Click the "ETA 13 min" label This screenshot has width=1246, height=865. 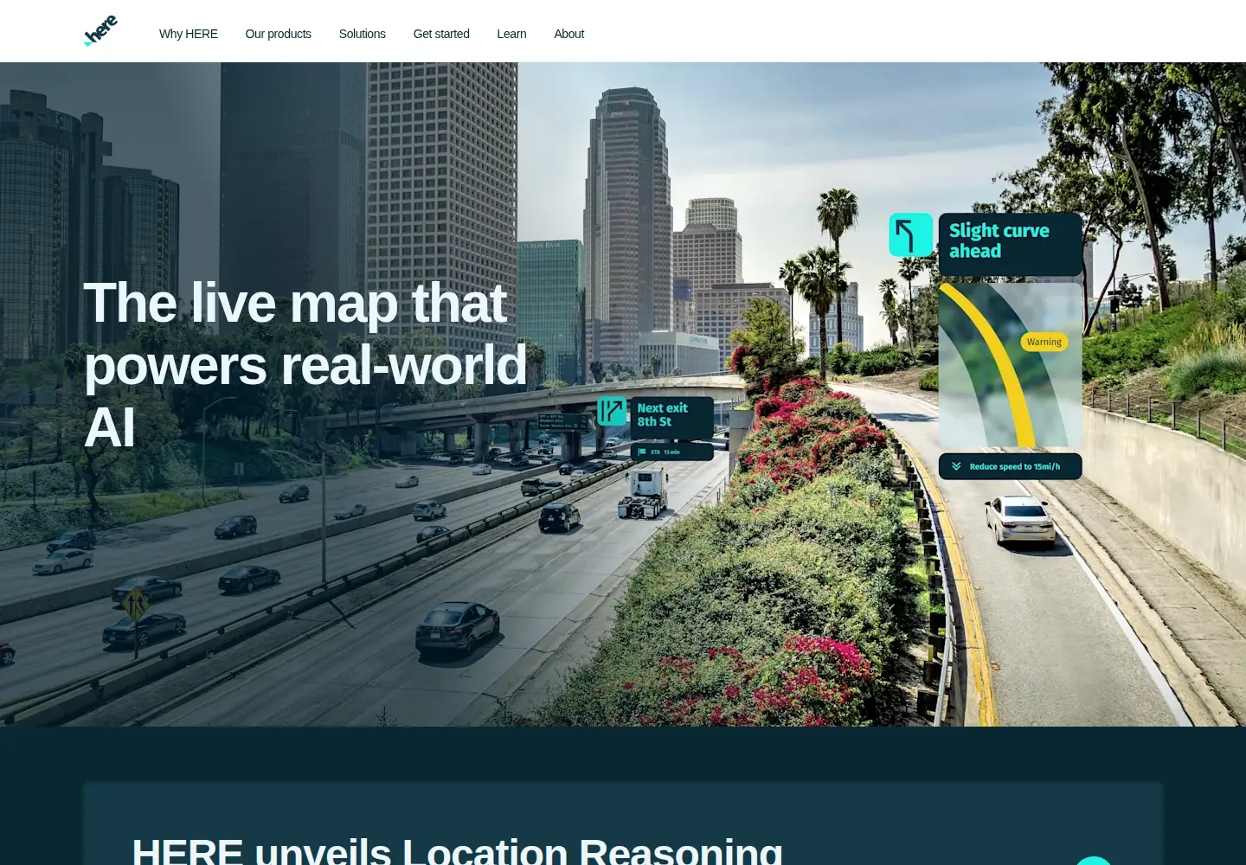tap(665, 452)
